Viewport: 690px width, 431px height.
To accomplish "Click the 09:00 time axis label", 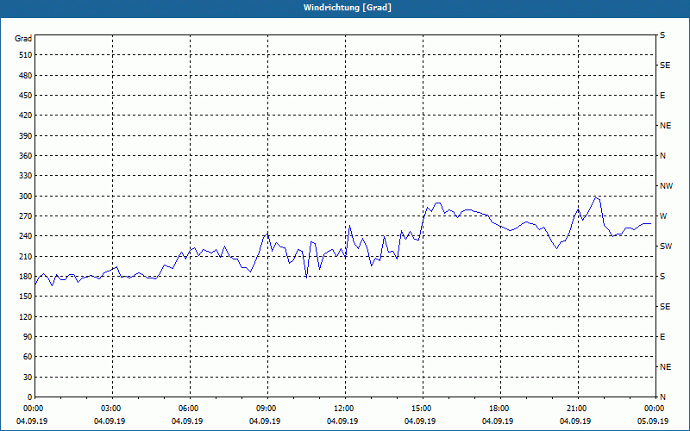I will [x=266, y=409].
